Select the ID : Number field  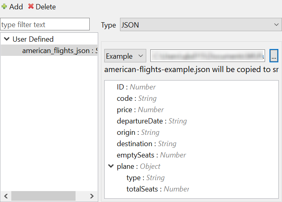(x=136, y=87)
